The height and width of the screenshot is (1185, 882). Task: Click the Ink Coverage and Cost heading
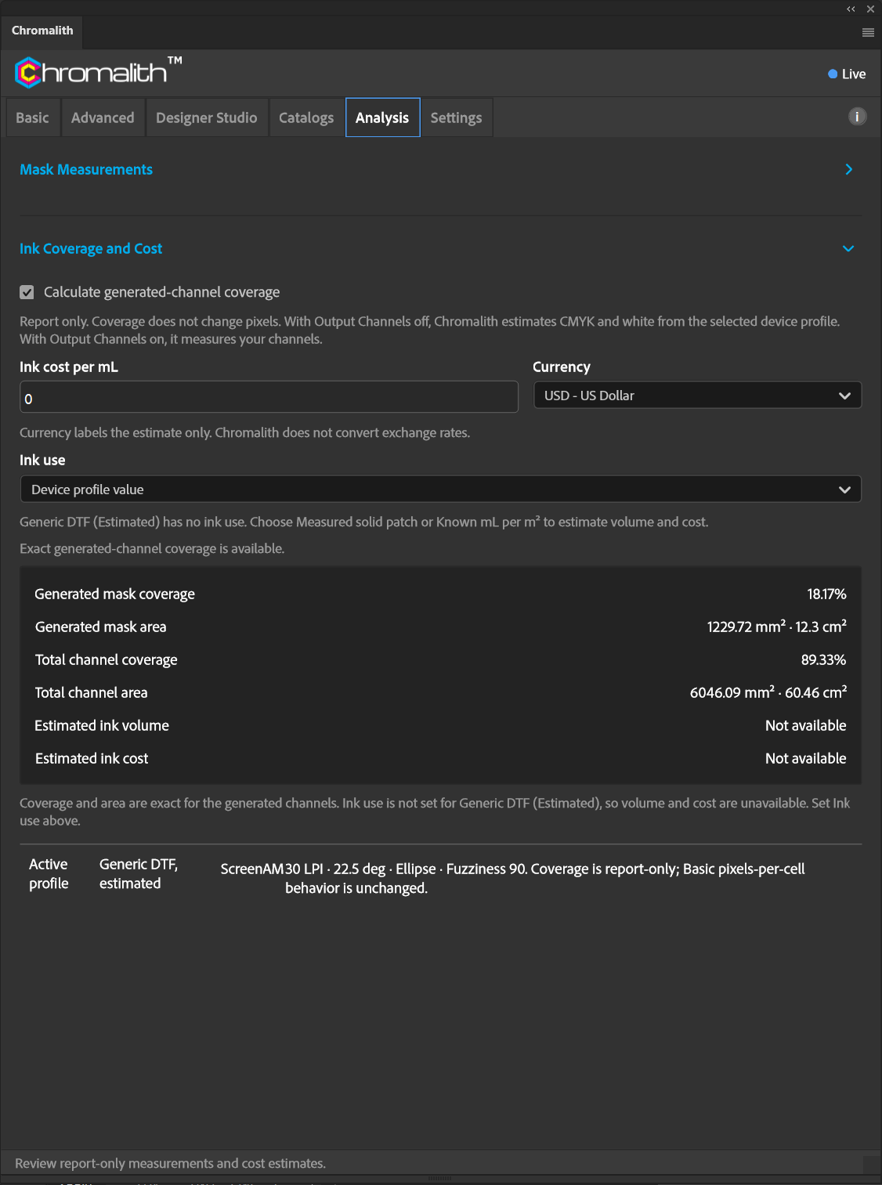tap(91, 248)
